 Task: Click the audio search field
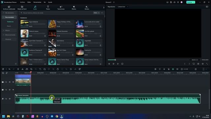(x=56, y=13)
